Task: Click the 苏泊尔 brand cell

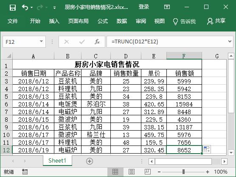Action: [x=96, y=104]
